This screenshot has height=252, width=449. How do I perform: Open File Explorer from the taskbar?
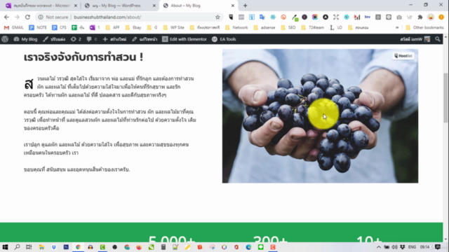click(x=41, y=247)
